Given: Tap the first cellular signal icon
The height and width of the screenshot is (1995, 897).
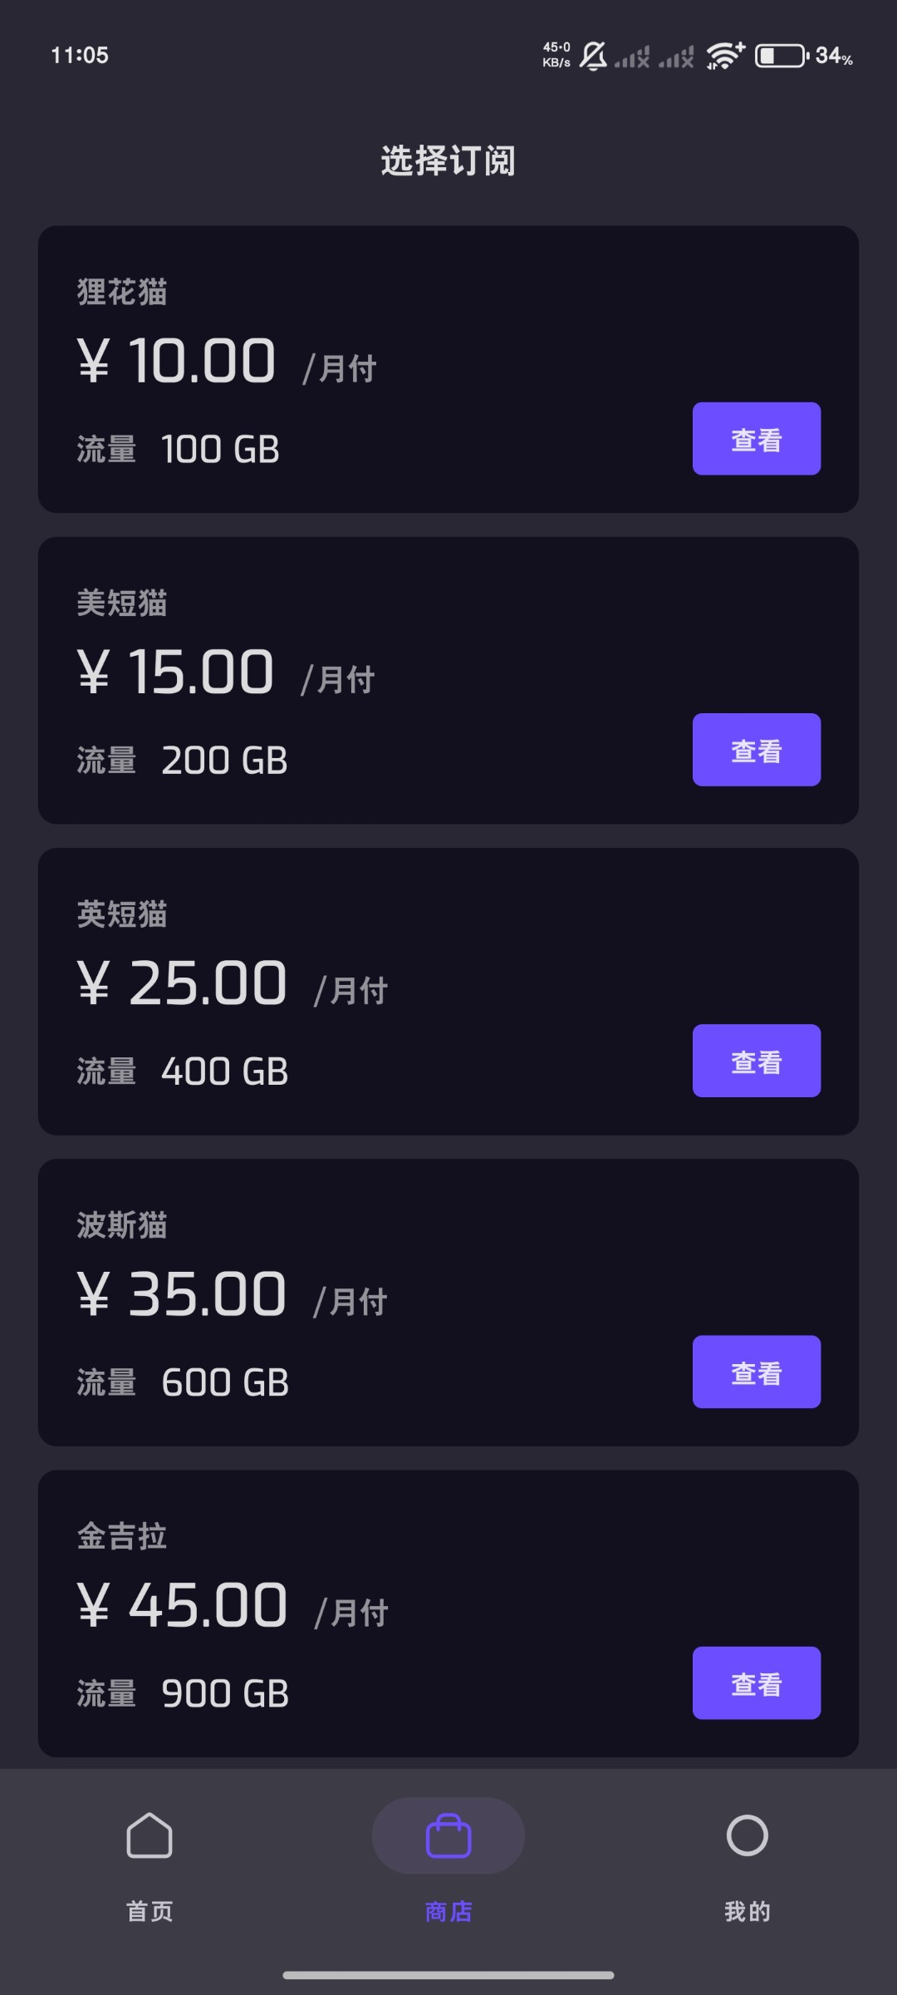Looking at the screenshot, I should (632, 57).
